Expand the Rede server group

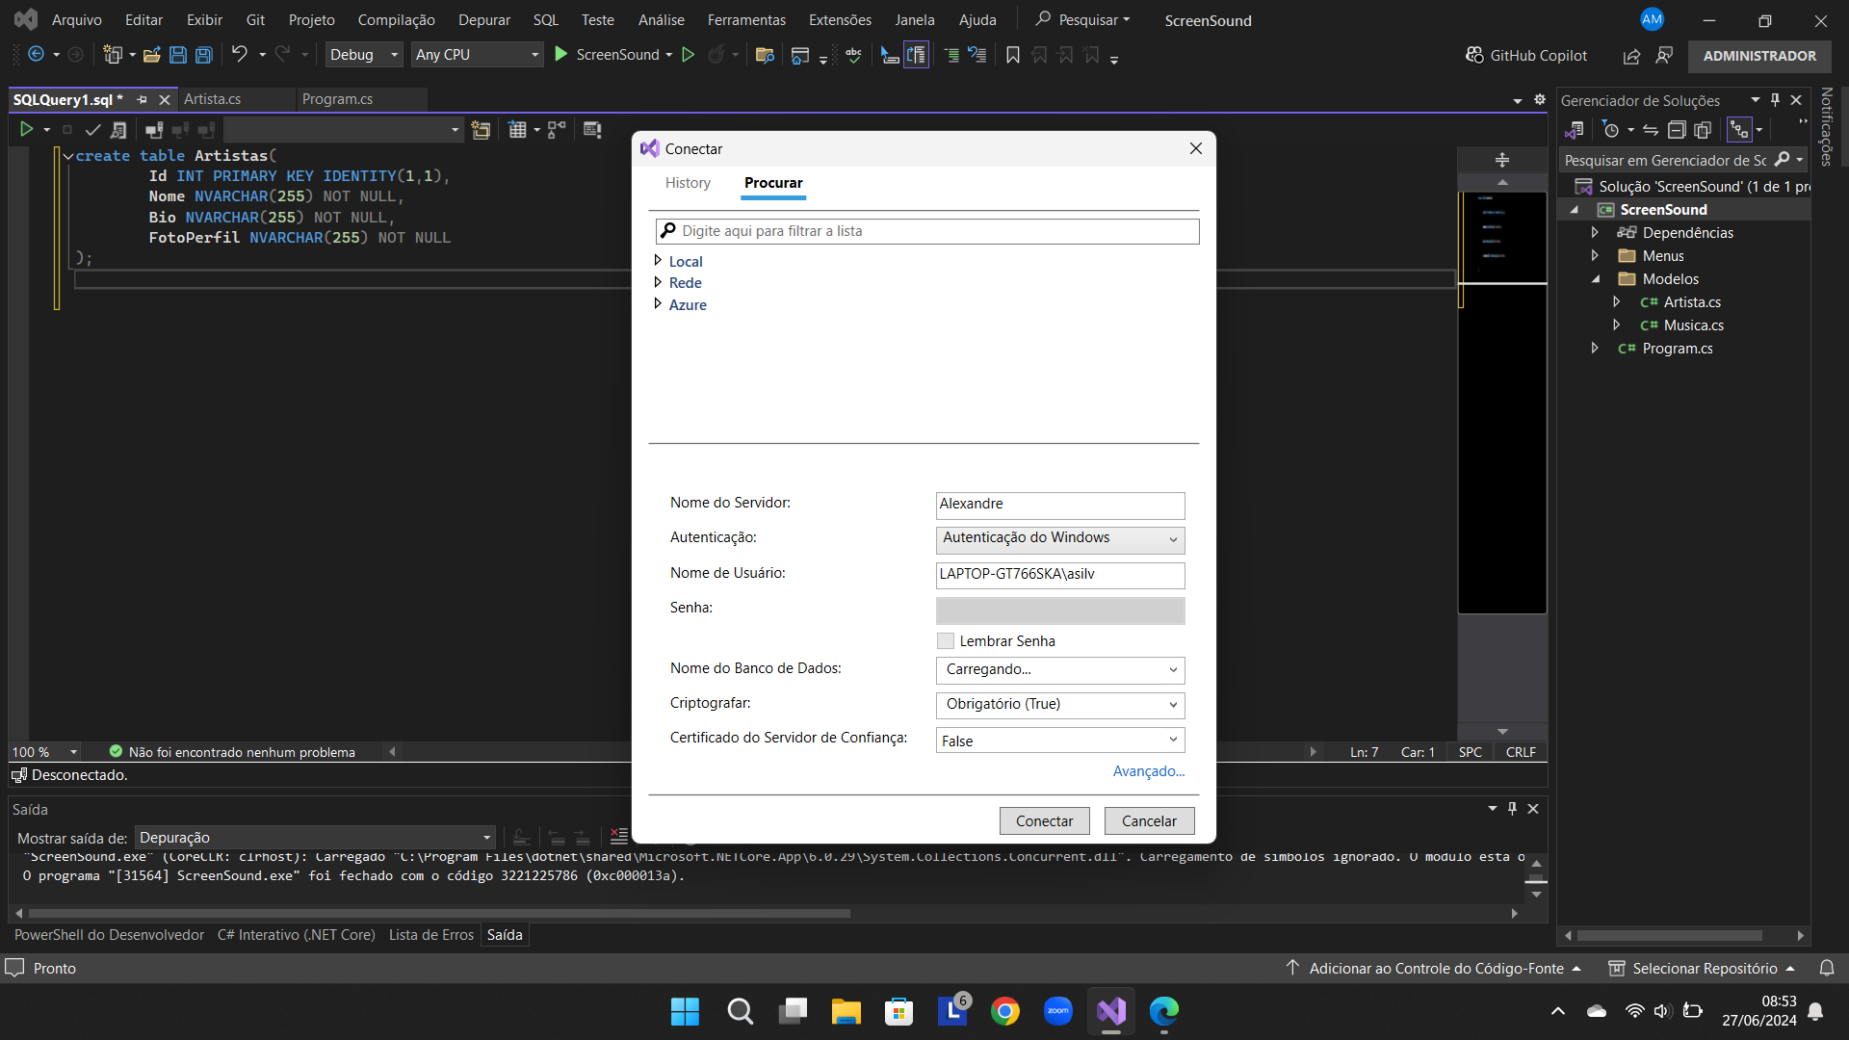[658, 282]
